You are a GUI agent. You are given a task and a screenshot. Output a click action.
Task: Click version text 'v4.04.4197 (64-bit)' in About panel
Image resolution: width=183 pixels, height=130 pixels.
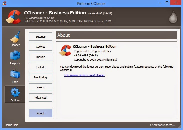pyautogui.click(x=86, y=55)
